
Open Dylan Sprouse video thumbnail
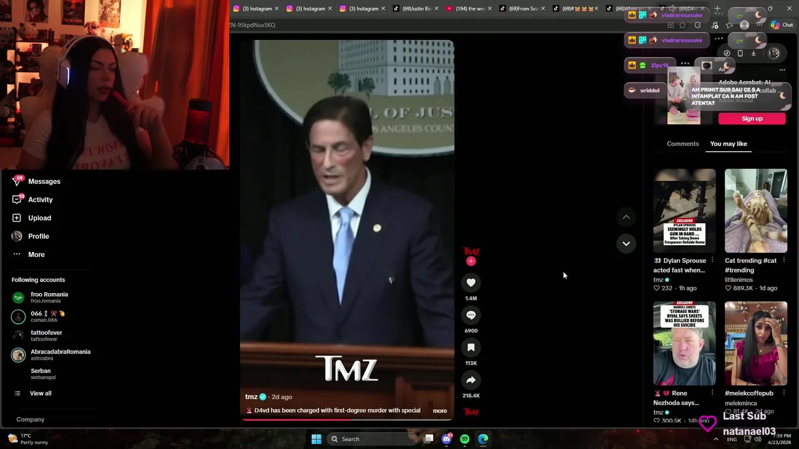pyautogui.click(x=684, y=211)
